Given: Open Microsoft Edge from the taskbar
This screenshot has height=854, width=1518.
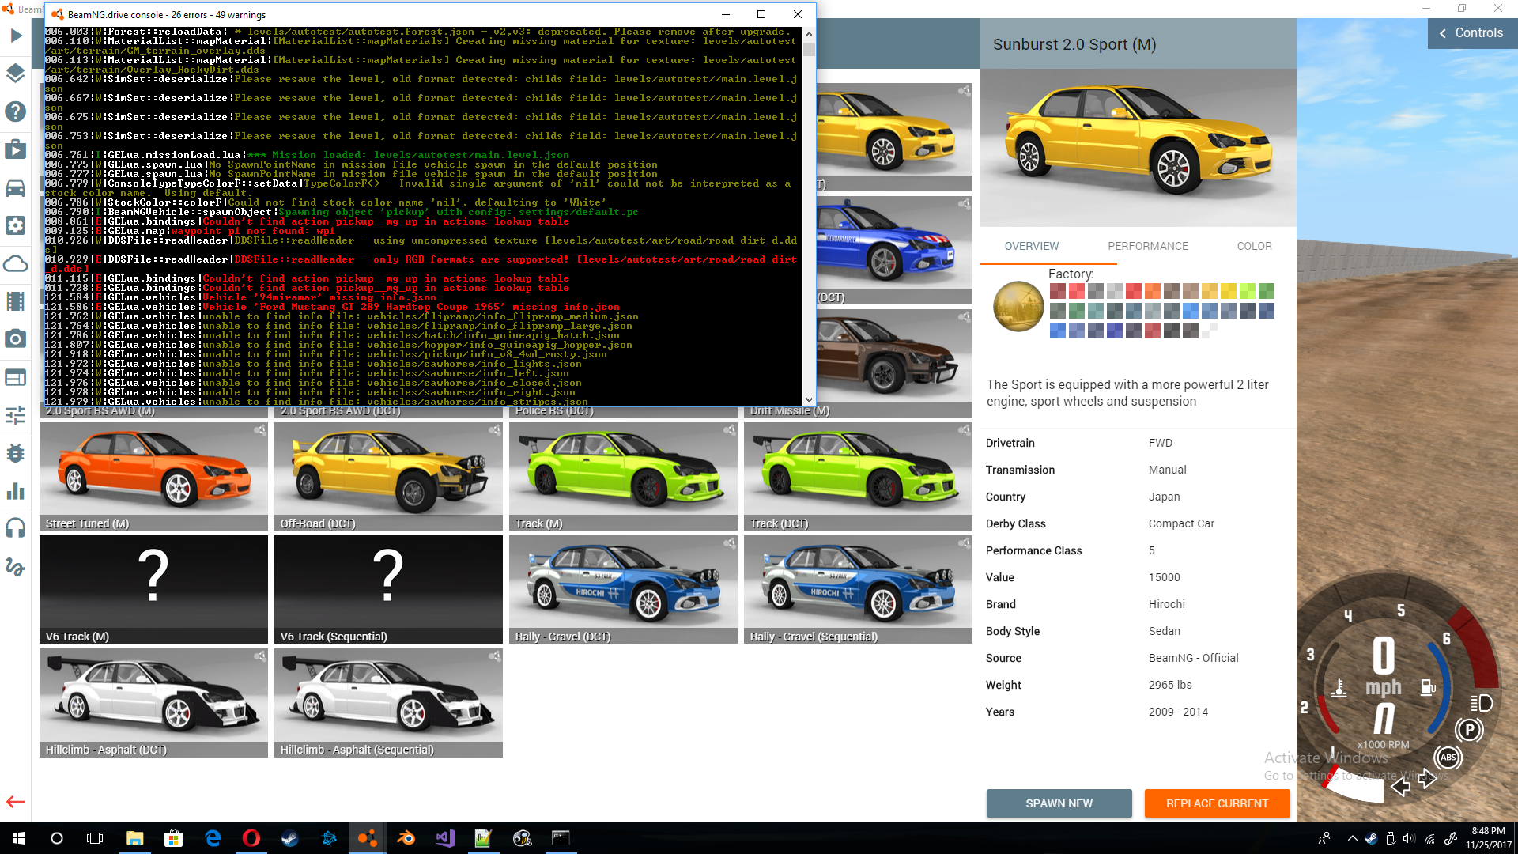Looking at the screenshot, I should pyautogui.click(x=213, y=838).
